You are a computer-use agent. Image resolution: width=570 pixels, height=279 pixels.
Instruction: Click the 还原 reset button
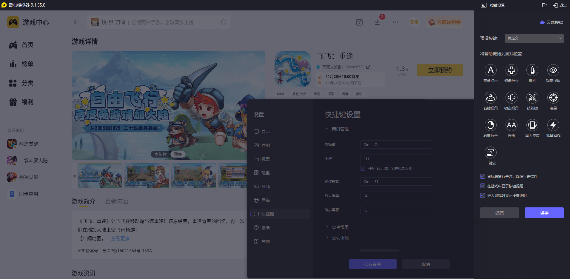click(x=499, y=213)
